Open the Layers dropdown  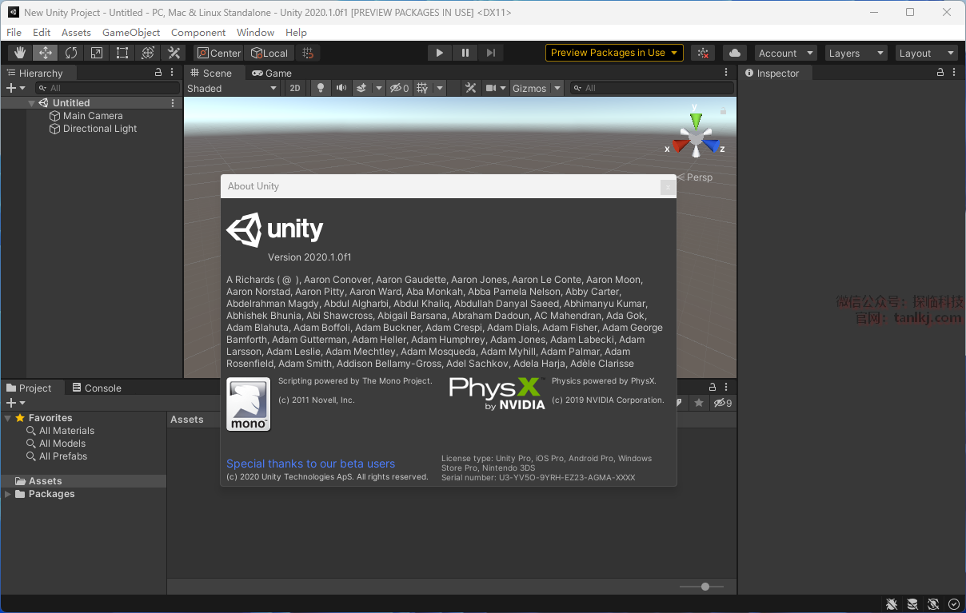click(856, 53)
